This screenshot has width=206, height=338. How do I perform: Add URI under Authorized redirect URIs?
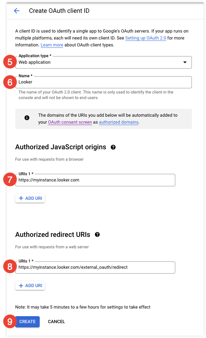pos(30,286)
